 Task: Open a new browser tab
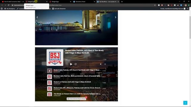tap(122, 2)
